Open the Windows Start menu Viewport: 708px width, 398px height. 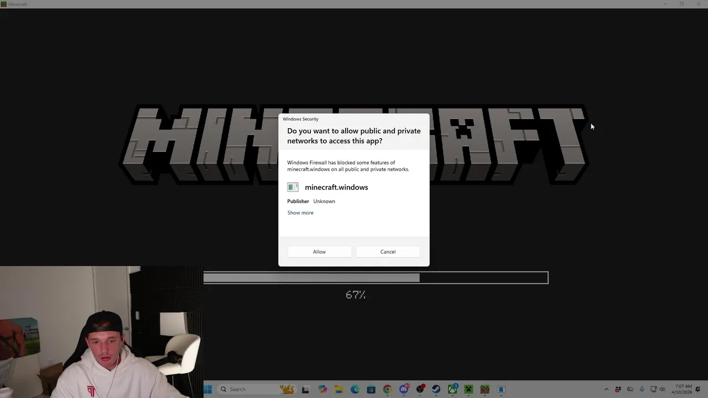(207, 389)
